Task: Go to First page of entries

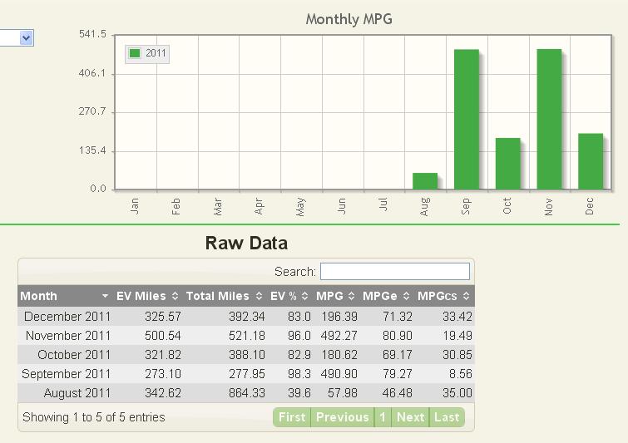Action: [x=291, y=417]
